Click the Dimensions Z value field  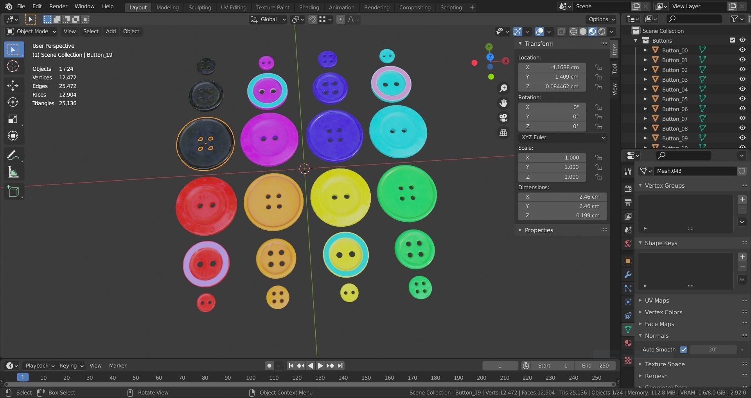tap(562, 215)
